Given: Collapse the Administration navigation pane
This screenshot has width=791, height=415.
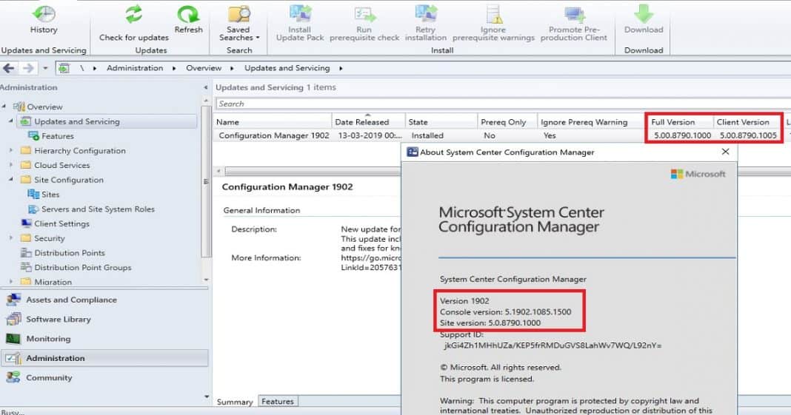Looking at the screenshot, I should pyautogui.click(x=205, y=87).
